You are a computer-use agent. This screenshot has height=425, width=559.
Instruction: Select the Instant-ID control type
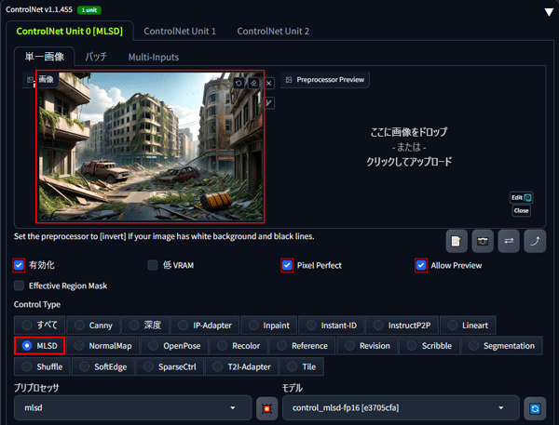click(331, 325)
